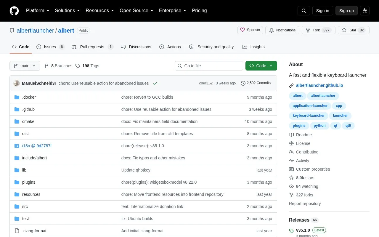
Task: Open the .docker folder
Action: tap(29, 97)
